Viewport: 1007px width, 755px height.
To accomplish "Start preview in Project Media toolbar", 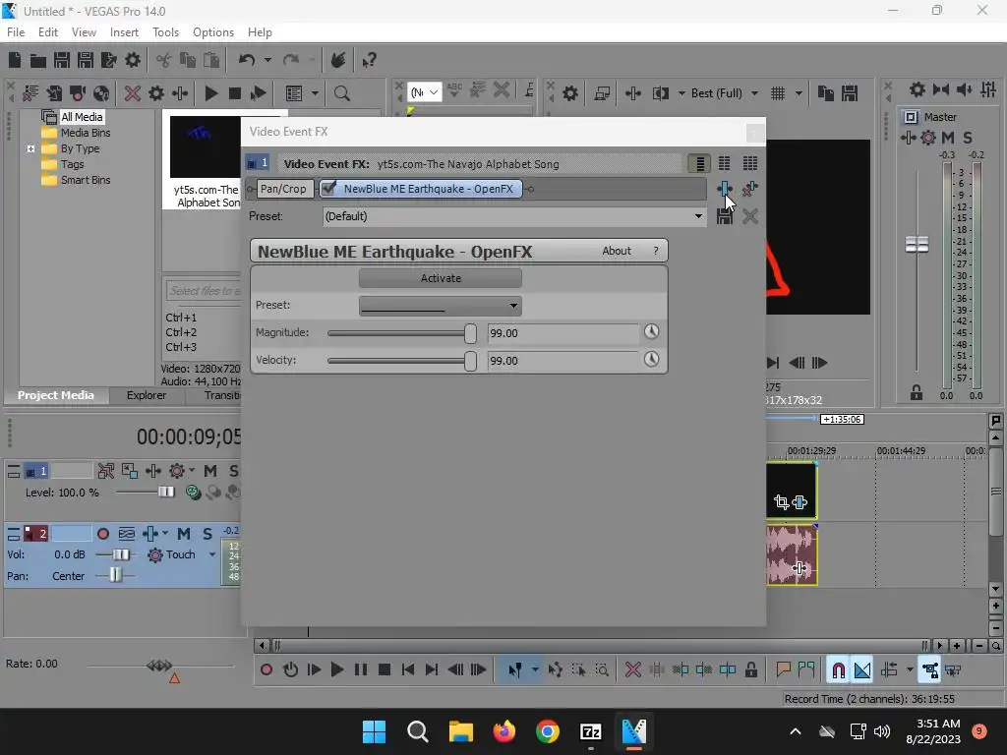I will coord(210,93).
